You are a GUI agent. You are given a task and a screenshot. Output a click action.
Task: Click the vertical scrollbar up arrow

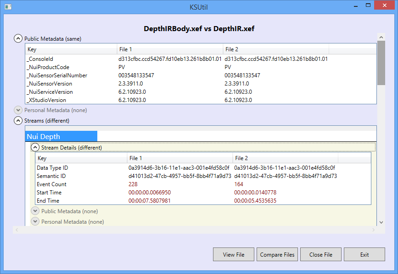381,36
